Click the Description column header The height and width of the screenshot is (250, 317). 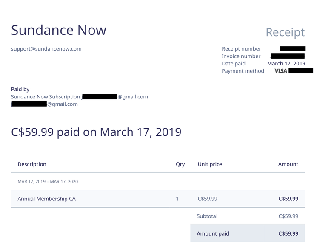point(32,164)
